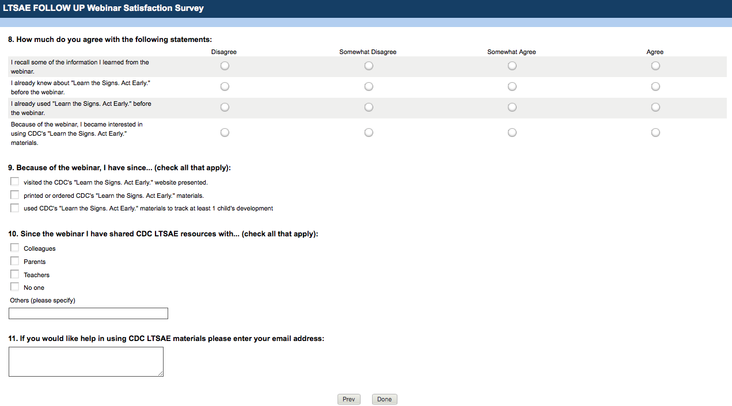This screenshot has height=406, width=732.
Task: Click the email address text area
Action: pyautogui.click(x=86, y=362)
